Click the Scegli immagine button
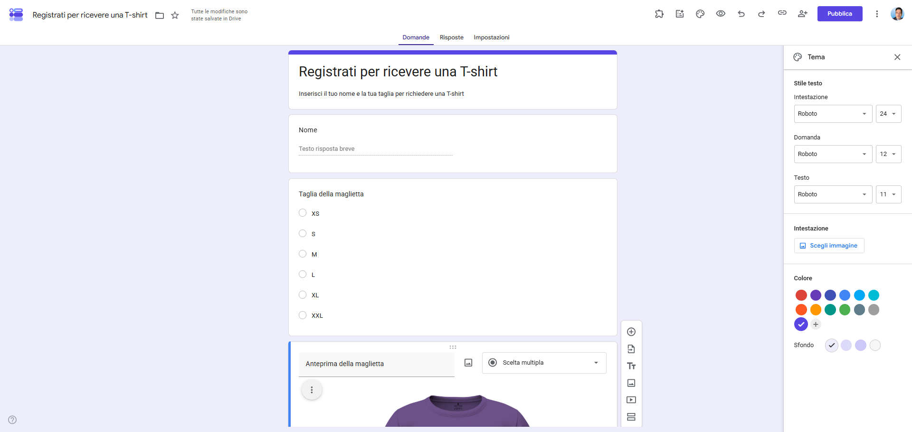This screenshot has width=912, height=432. (x=829, y=246)
